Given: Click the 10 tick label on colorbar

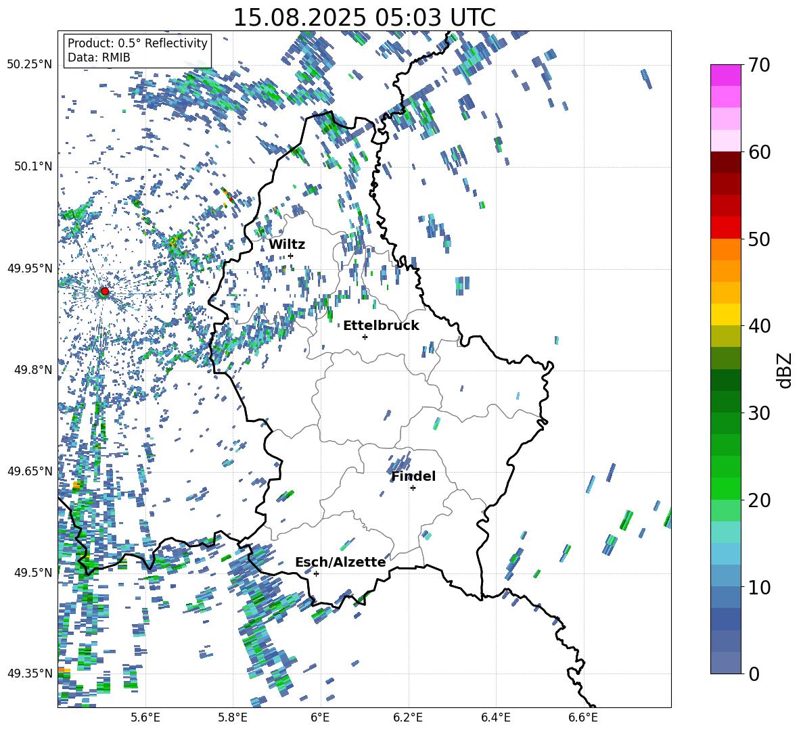Looking at the screenshot, I should tap(759, 587).
